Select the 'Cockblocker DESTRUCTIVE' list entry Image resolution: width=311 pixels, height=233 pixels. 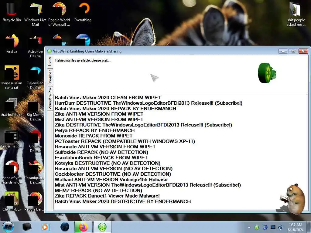[x=113, y=174]
